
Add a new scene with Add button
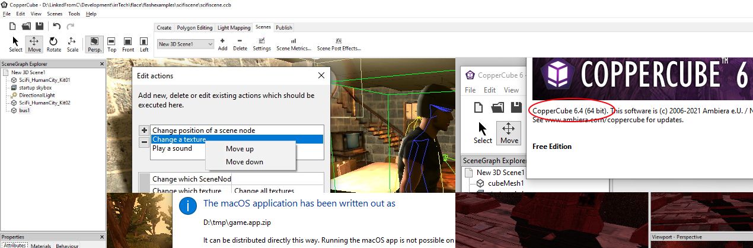click(222, 44)
